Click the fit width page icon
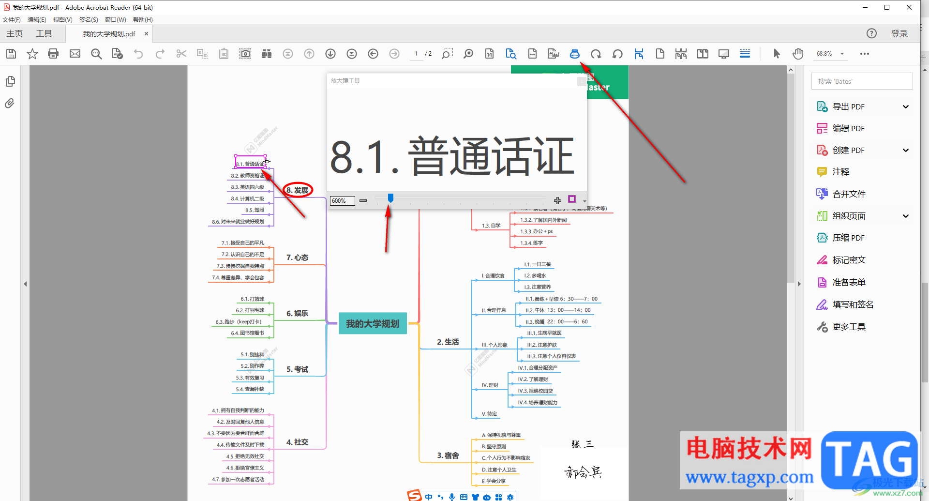The width and height of the screenshot is (929, 501). 532,54
